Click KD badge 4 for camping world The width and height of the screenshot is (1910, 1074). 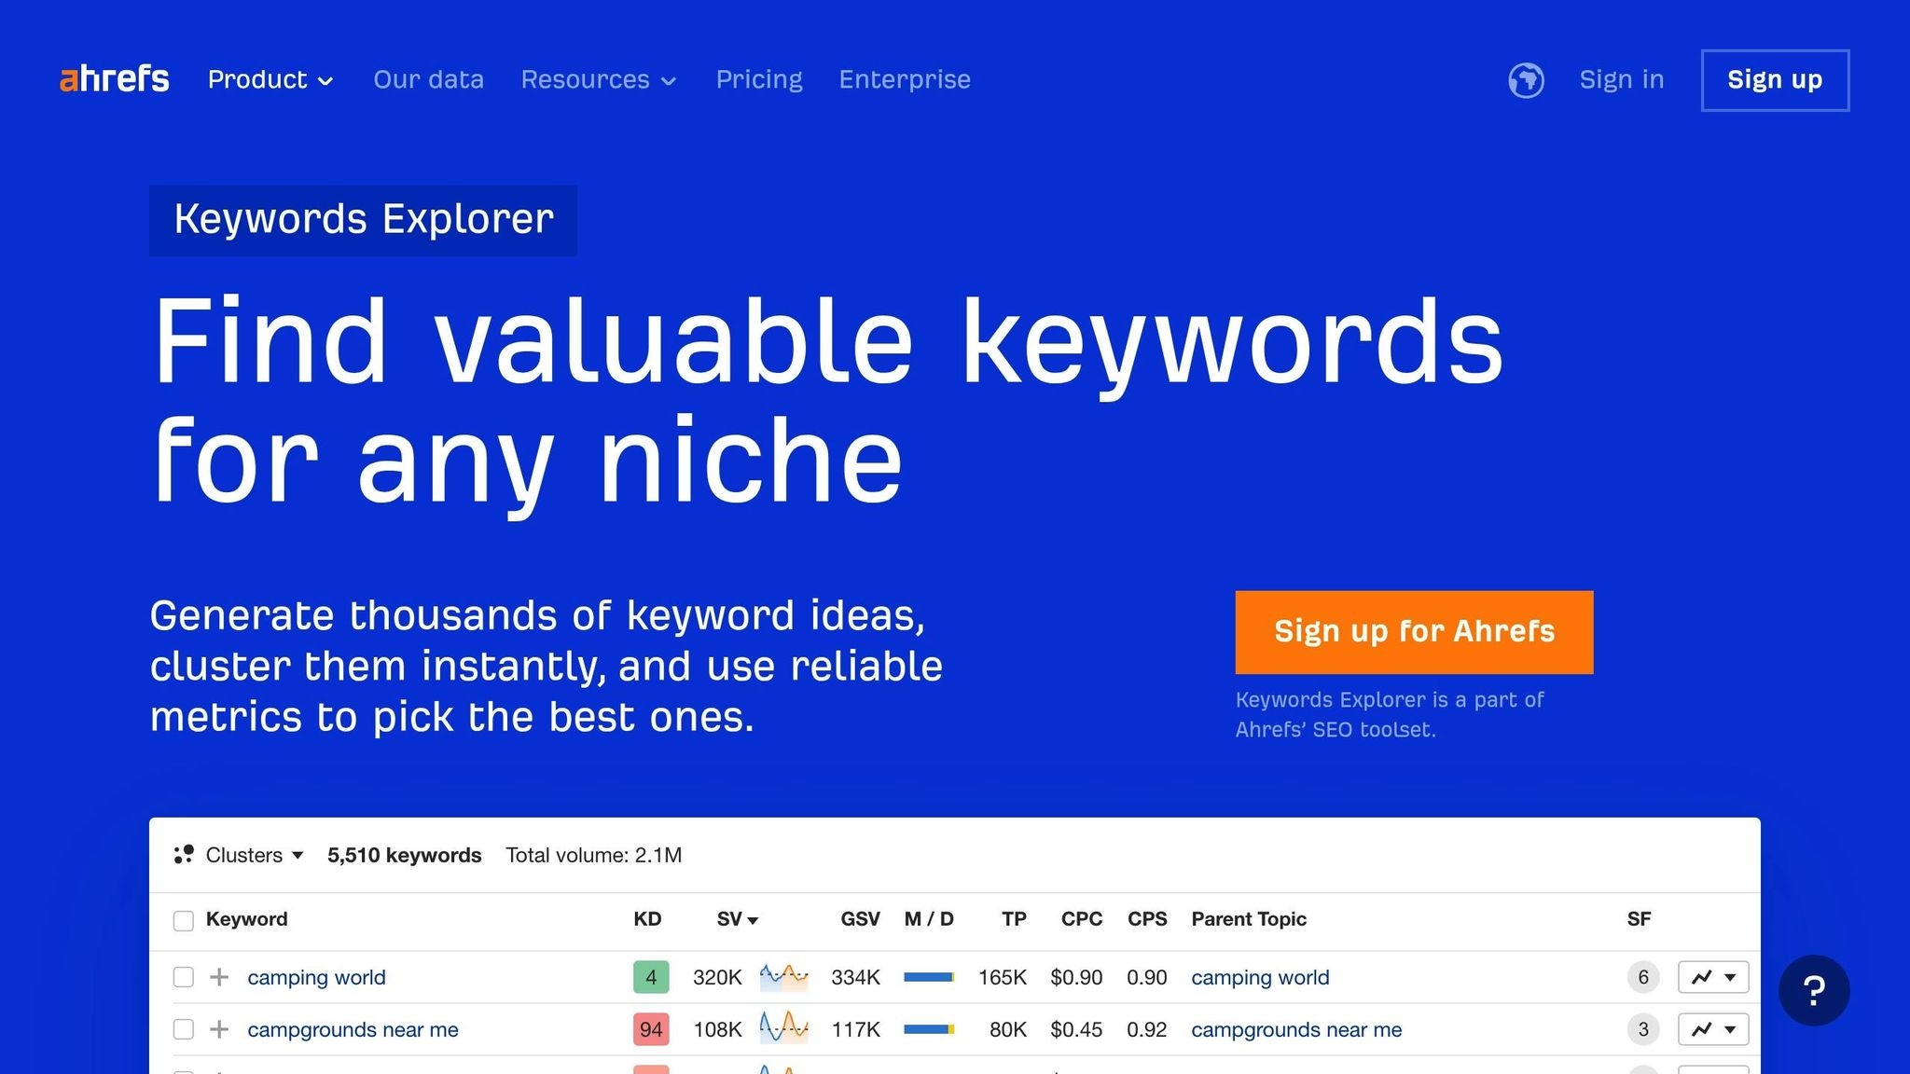point(651,977)
